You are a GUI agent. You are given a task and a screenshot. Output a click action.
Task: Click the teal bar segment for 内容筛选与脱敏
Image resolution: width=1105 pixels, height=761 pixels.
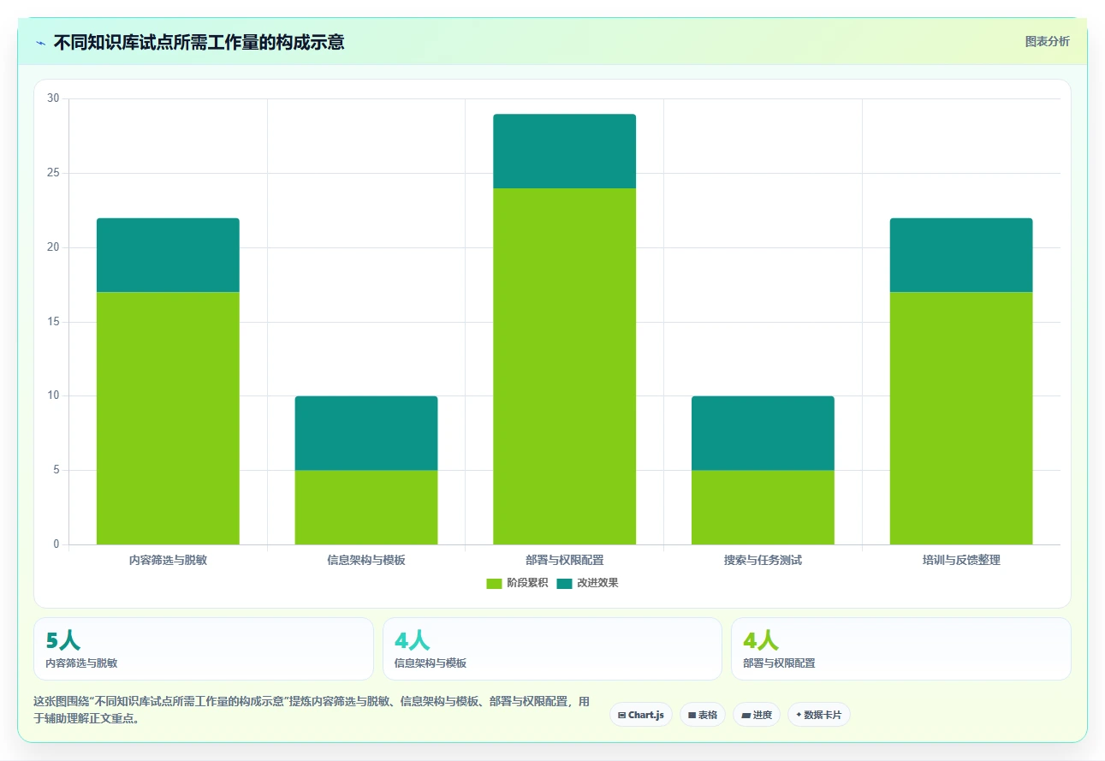tap(168, 255)
